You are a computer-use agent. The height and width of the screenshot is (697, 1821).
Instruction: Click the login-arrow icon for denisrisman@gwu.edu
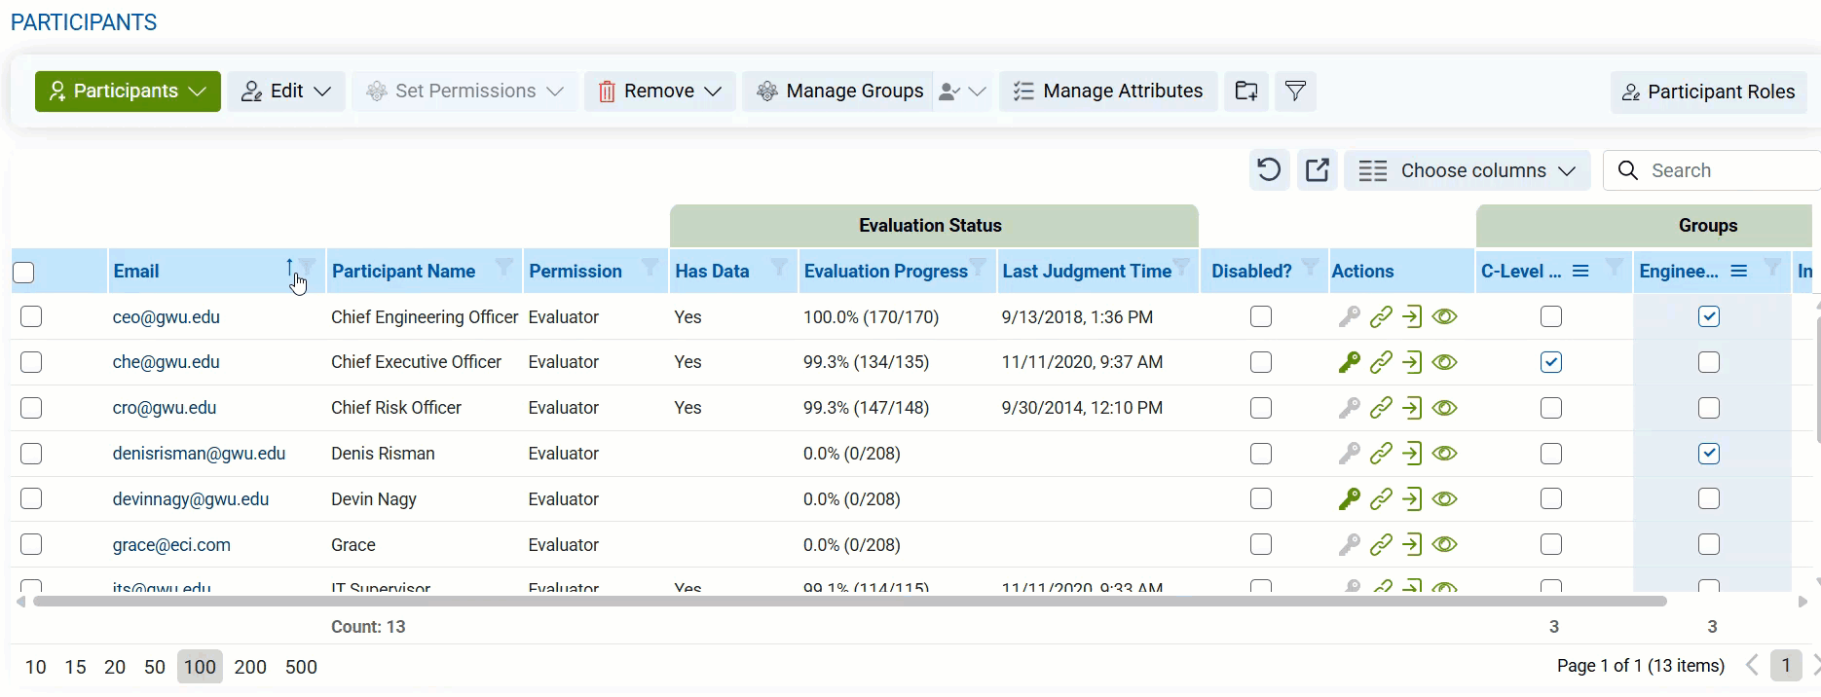(1412, 454)
